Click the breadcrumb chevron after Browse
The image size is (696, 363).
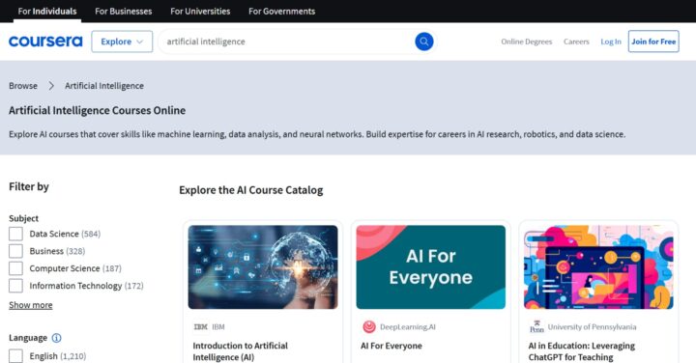(51, 86)
